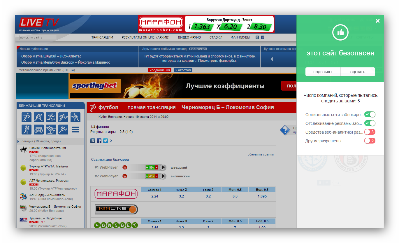The image size is (399, 243).
Task: Click the red Уведомления button
Action: 159,70
